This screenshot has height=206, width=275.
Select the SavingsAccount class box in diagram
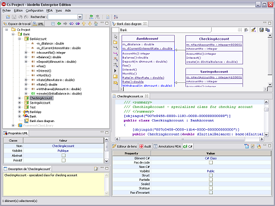214,77
